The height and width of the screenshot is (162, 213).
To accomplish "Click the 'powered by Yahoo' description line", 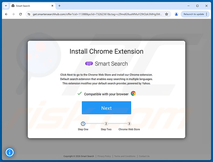I will click(x=106, y=83).
